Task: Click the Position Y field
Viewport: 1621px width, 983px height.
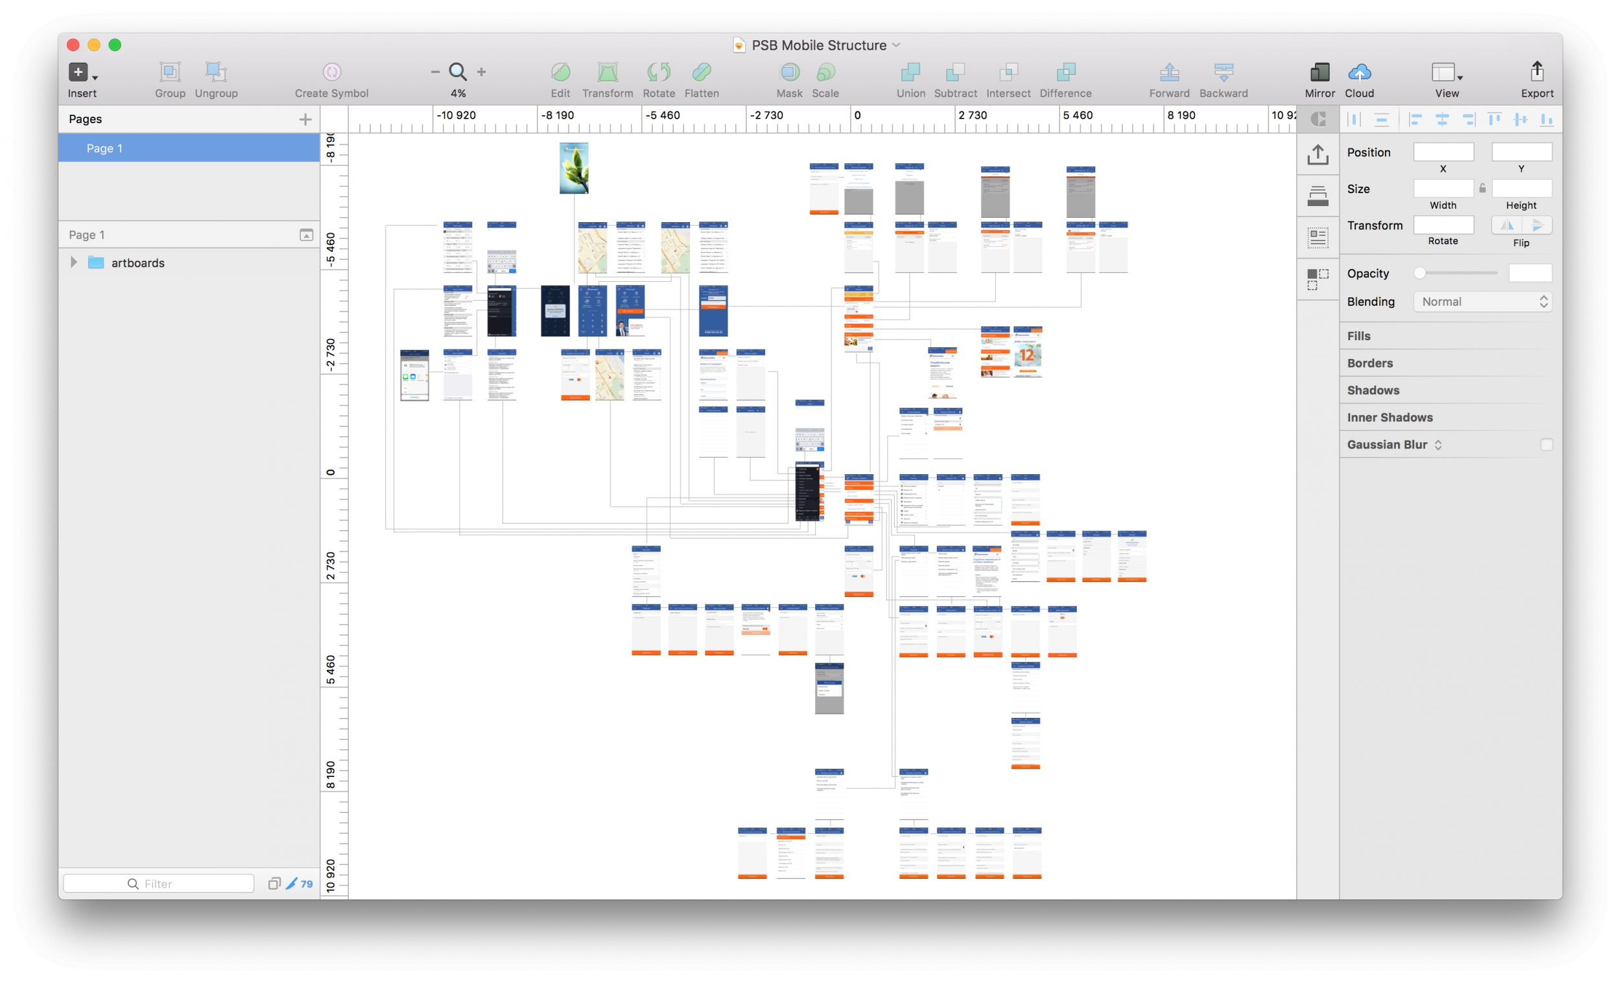Action: tap(1521, 152)
